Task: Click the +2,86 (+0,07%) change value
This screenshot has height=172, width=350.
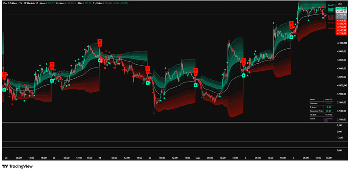Action: [x=121, y=3]
